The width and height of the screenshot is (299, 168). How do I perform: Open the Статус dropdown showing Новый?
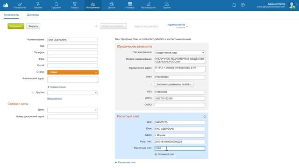click(73, 72)
